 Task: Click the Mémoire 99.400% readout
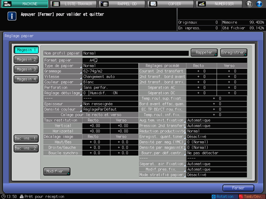(243, 23)
